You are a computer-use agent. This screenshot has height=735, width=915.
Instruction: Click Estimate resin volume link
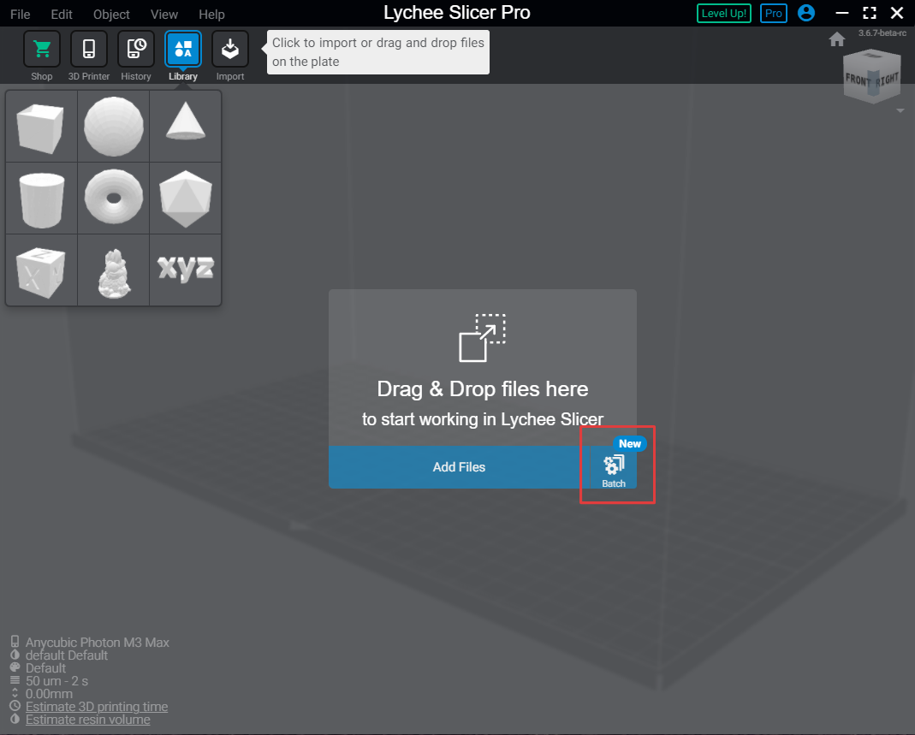[88, 720]
